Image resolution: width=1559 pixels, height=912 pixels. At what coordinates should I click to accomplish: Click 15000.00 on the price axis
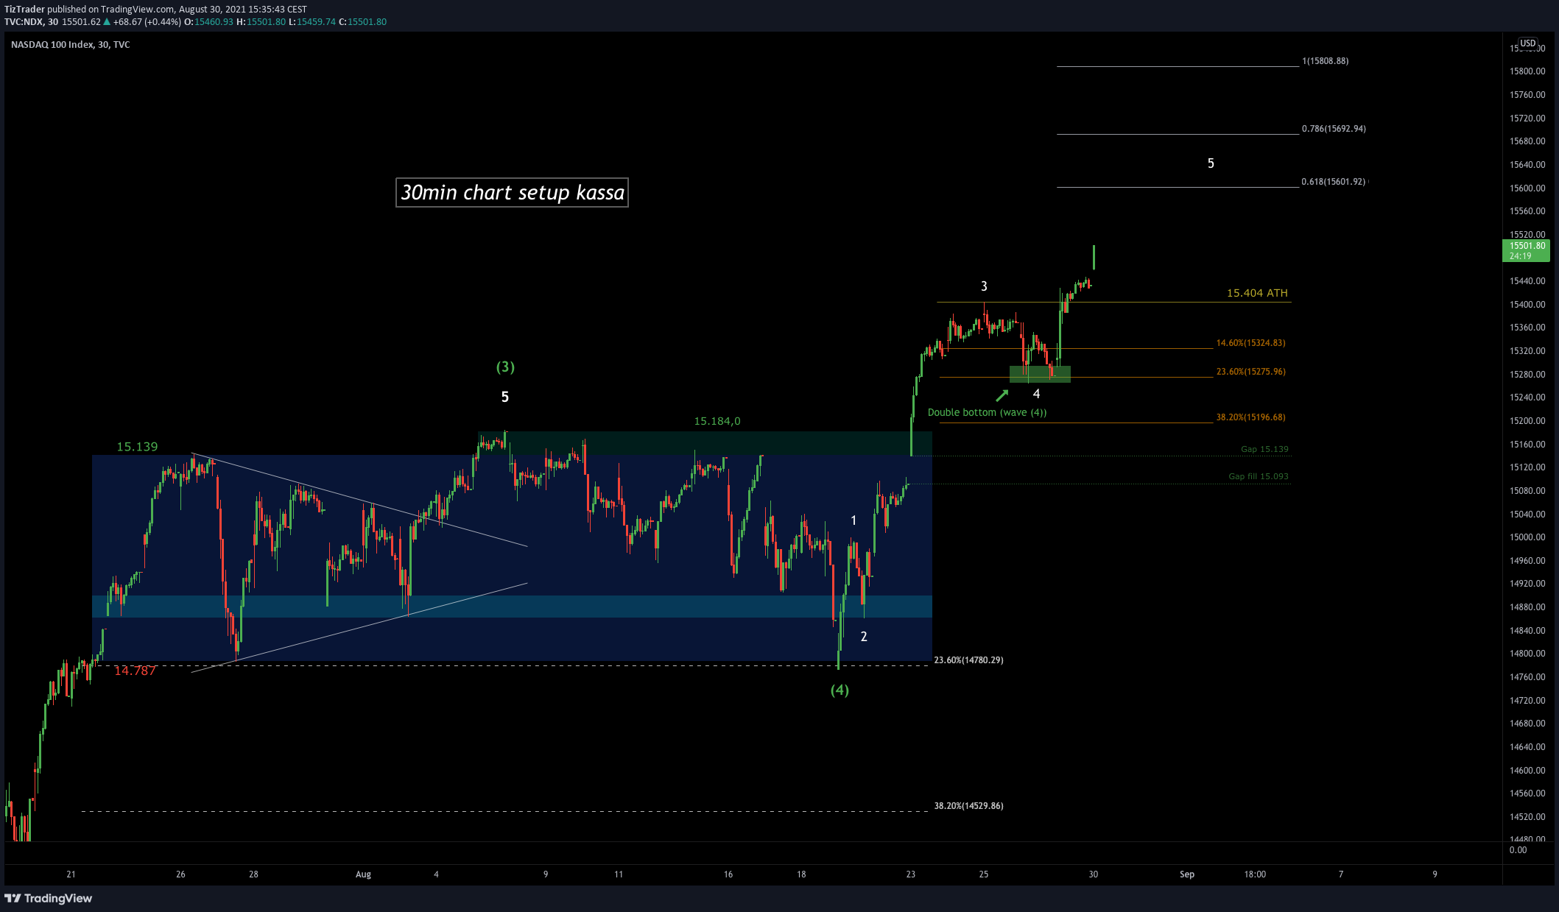(x=1527, y=537)
